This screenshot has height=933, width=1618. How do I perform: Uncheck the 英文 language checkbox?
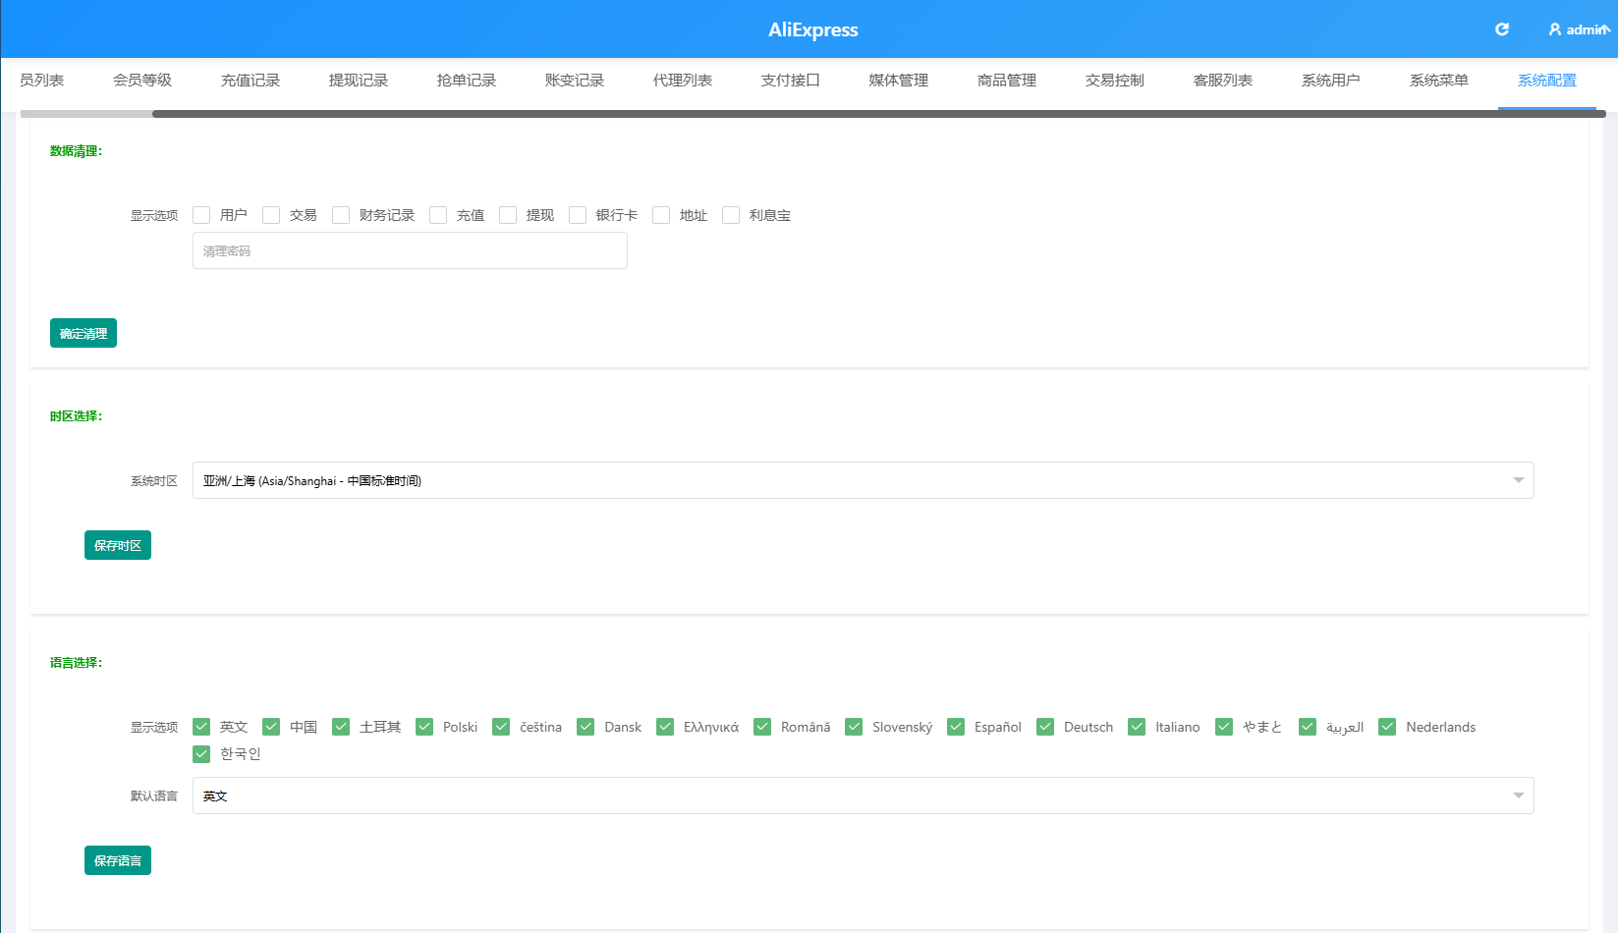tap(201, 727)
